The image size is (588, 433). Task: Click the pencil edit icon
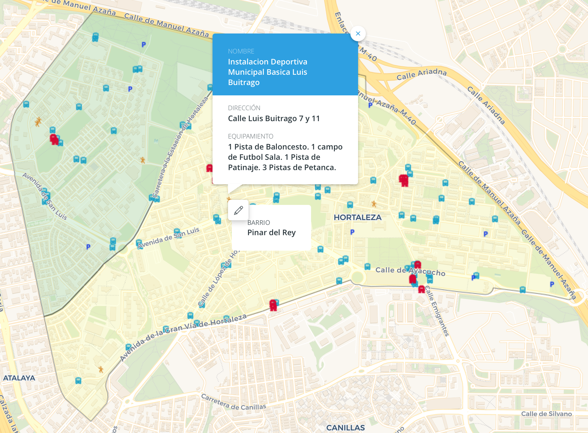tap(238, 210)
